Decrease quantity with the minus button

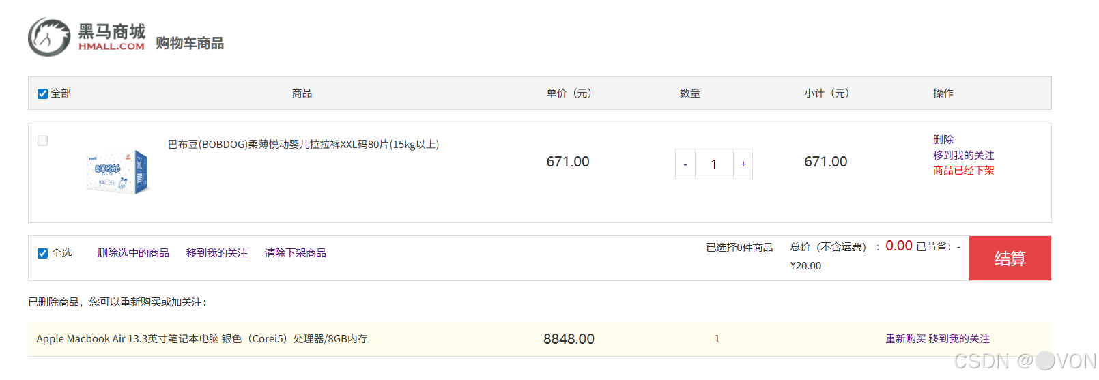[685, 164]
